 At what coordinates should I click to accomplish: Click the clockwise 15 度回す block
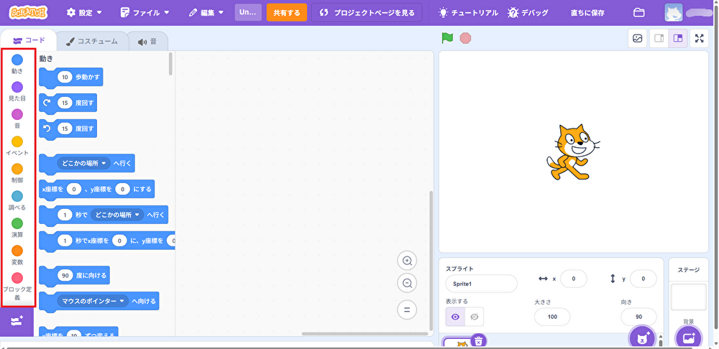coord(68,103)
